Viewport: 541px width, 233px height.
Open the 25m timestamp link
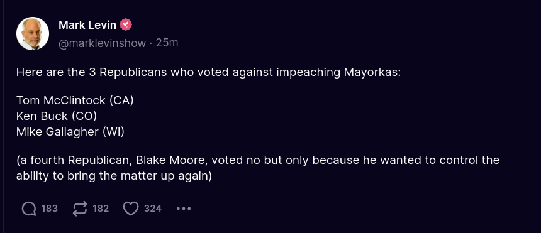click(167, 43)
